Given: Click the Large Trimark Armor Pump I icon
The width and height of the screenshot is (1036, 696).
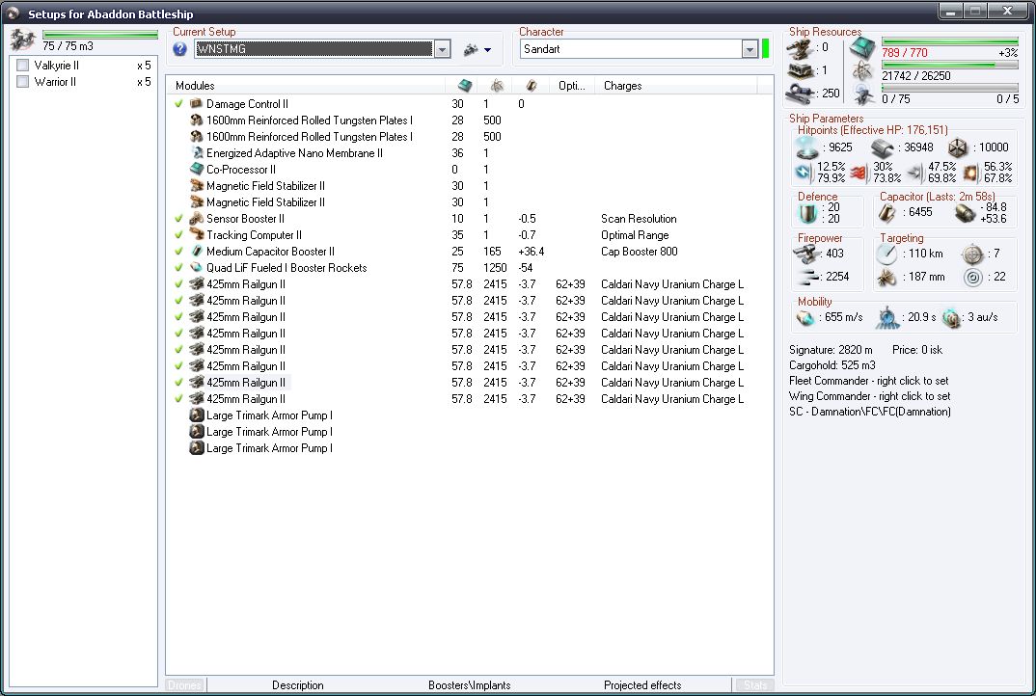Looking at the screenshot, I should 196,415.
